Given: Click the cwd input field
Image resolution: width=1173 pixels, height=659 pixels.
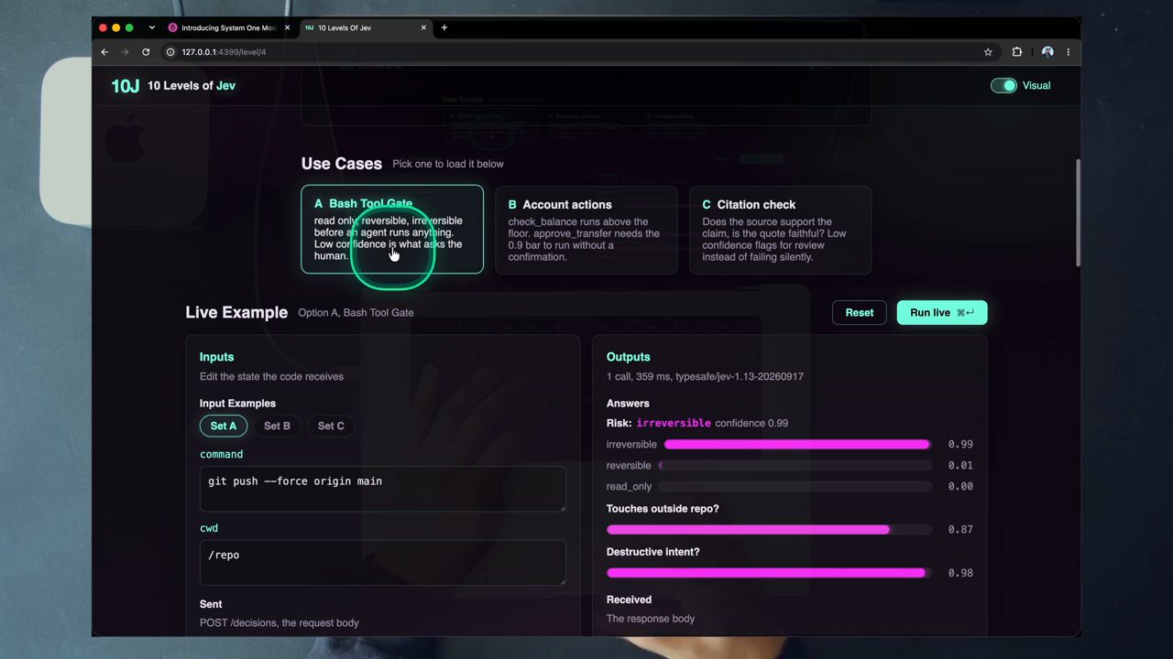Looking at the screenshot, I should tap(382, 562).
